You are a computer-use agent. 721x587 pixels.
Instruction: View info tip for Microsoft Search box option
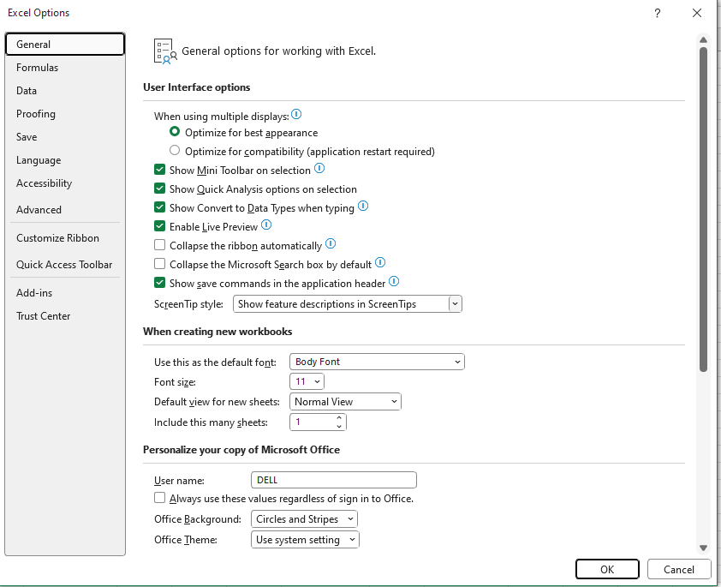pos(380,262)
